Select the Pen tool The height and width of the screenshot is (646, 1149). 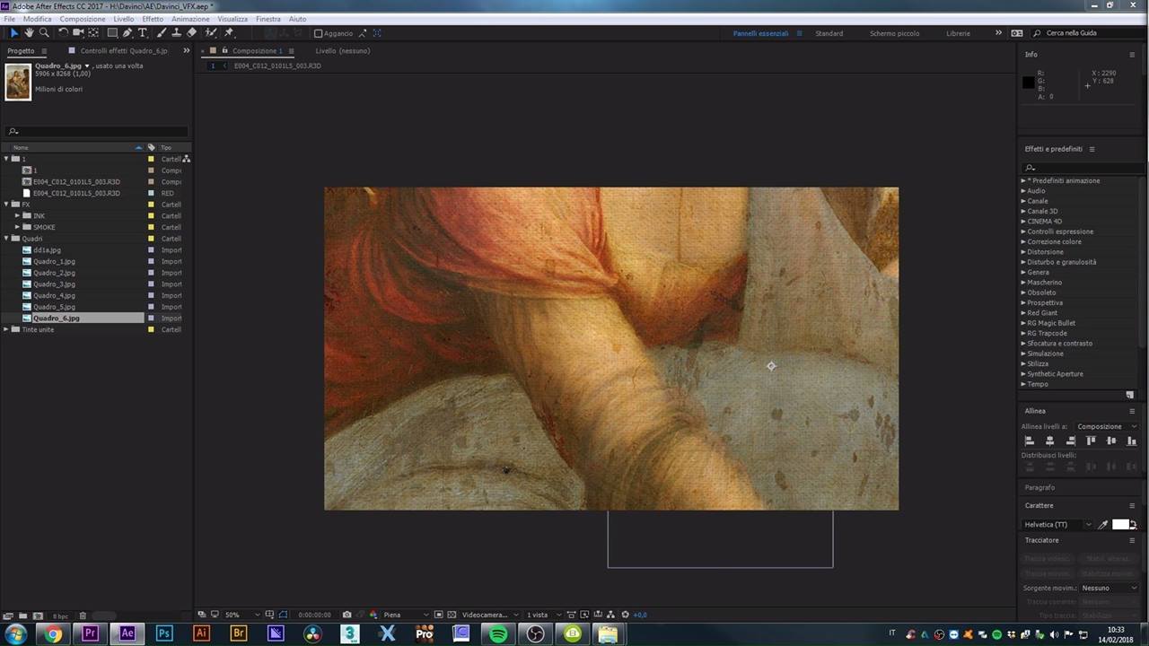tap(127, 33)
